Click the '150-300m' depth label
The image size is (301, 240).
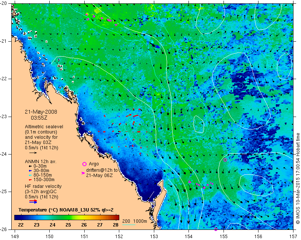(44, 180)
